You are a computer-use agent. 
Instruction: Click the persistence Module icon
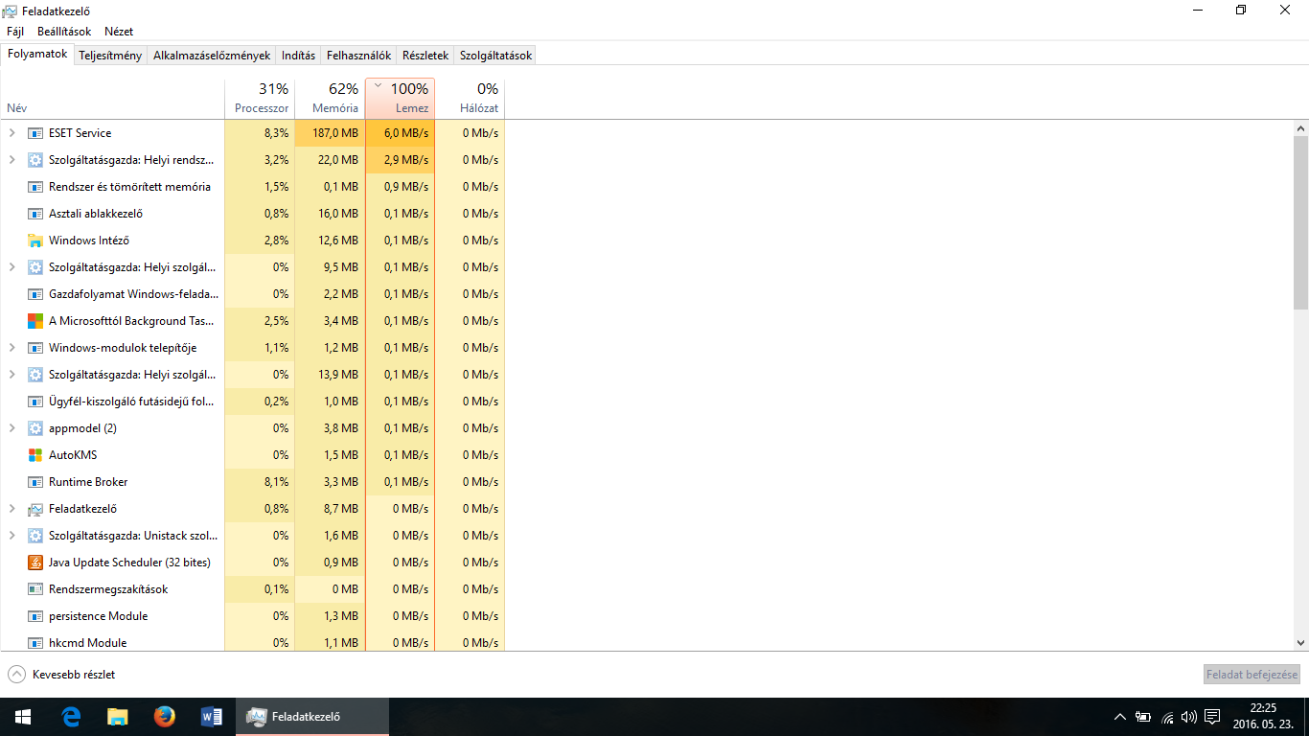coord(35,616)
